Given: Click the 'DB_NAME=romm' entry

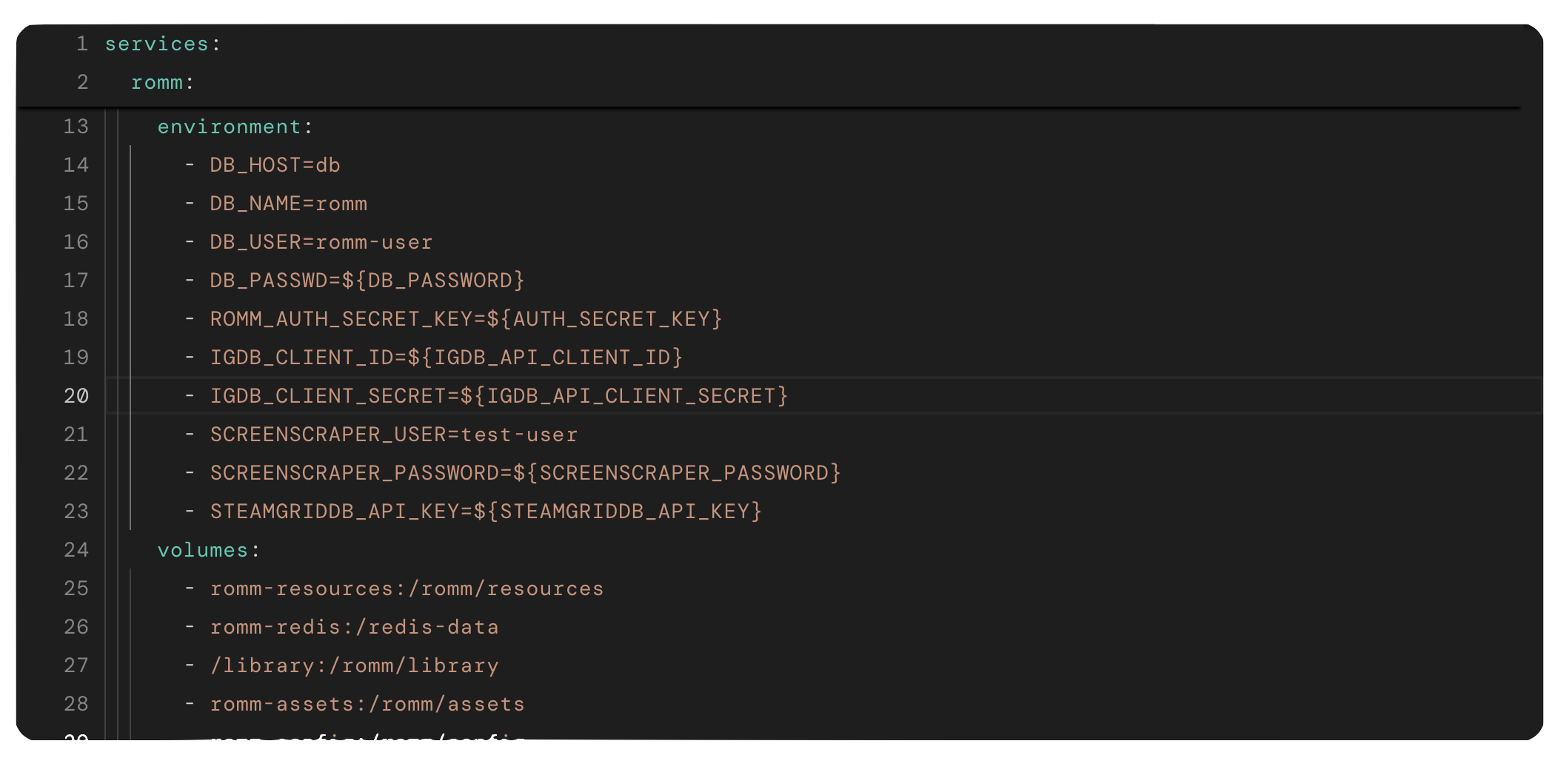Looking at the screenshot, I should (288, 204).
